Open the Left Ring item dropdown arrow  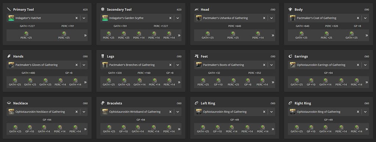[271, 112]
